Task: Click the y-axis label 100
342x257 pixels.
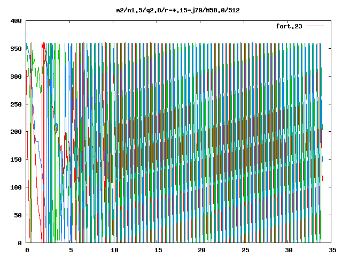Action: 16,187
